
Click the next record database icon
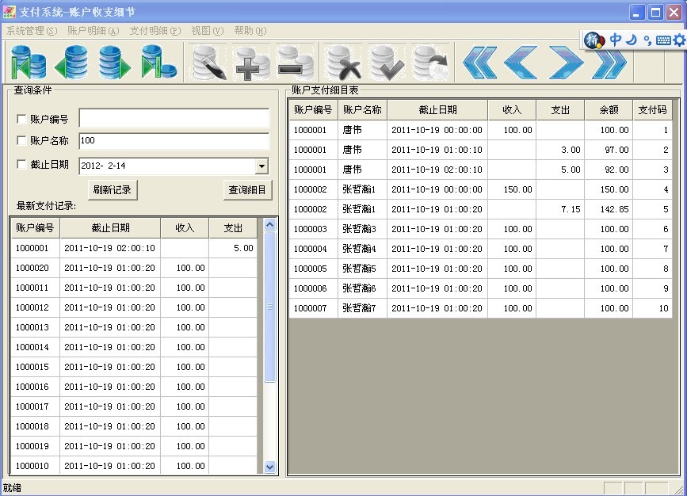[115, 62]
